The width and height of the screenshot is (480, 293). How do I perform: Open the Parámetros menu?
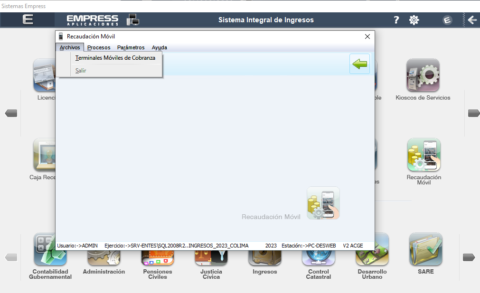coord(131,47)
